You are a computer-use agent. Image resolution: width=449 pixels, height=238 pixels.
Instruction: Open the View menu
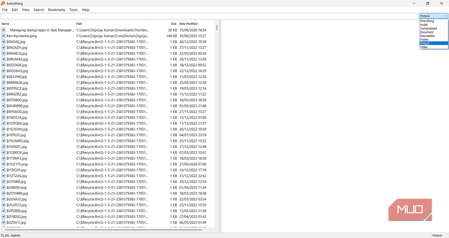coord(26,10)
